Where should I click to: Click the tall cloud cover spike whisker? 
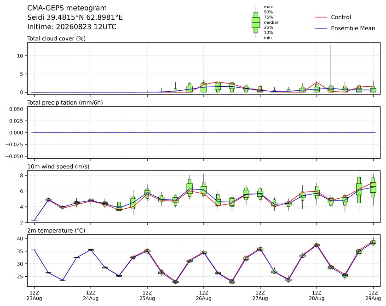(x=331, y=66)
